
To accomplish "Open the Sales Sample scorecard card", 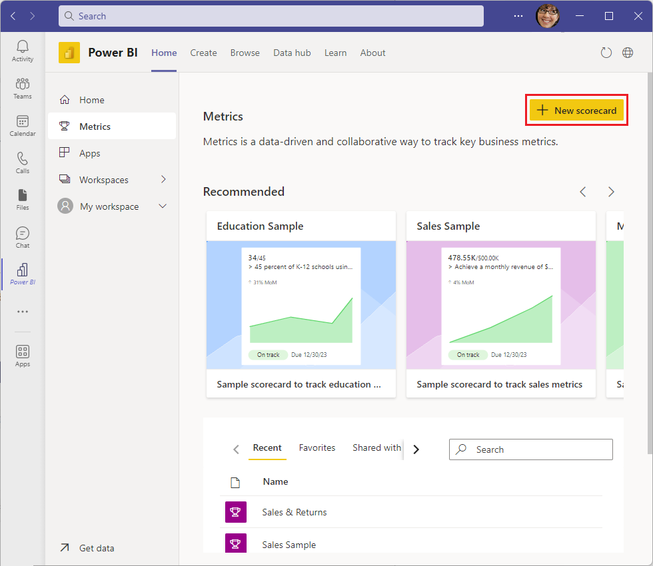I will click(x=501, y=304).
